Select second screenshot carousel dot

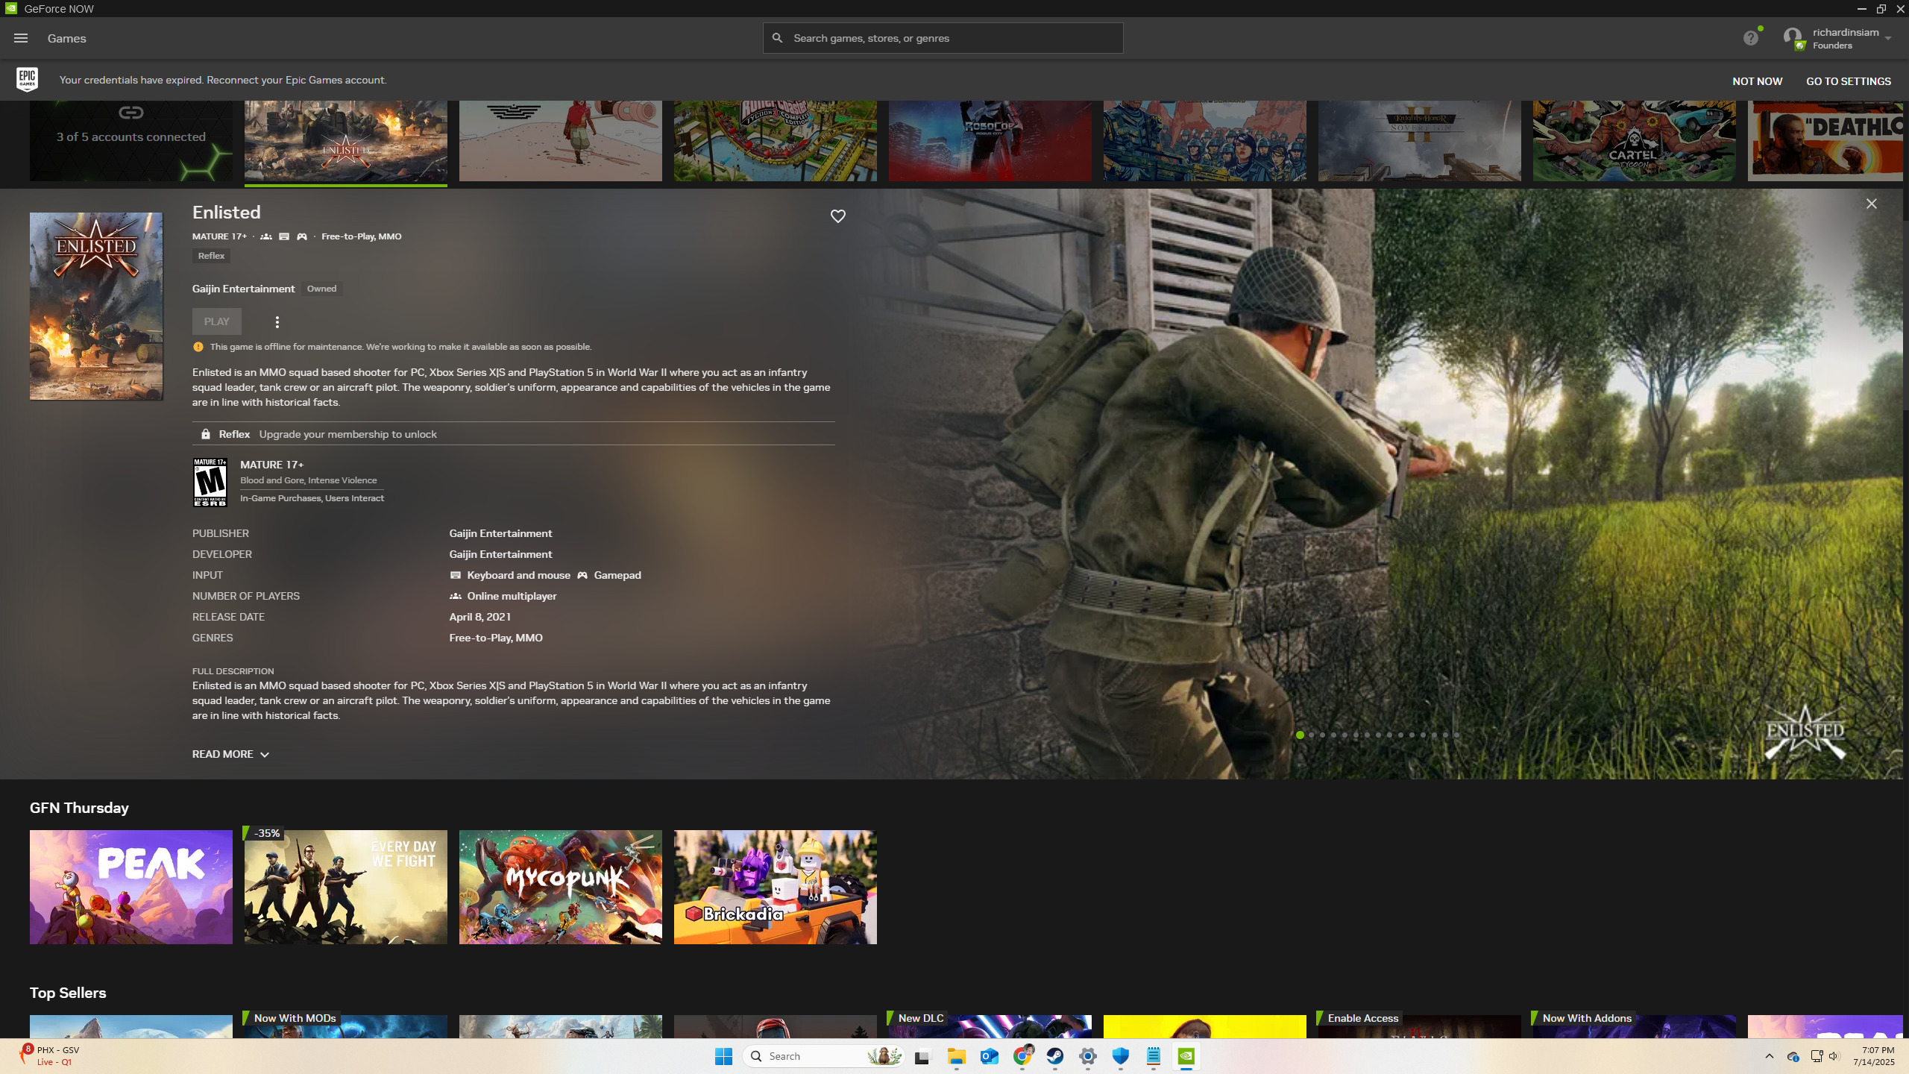tap(1312, 735)
